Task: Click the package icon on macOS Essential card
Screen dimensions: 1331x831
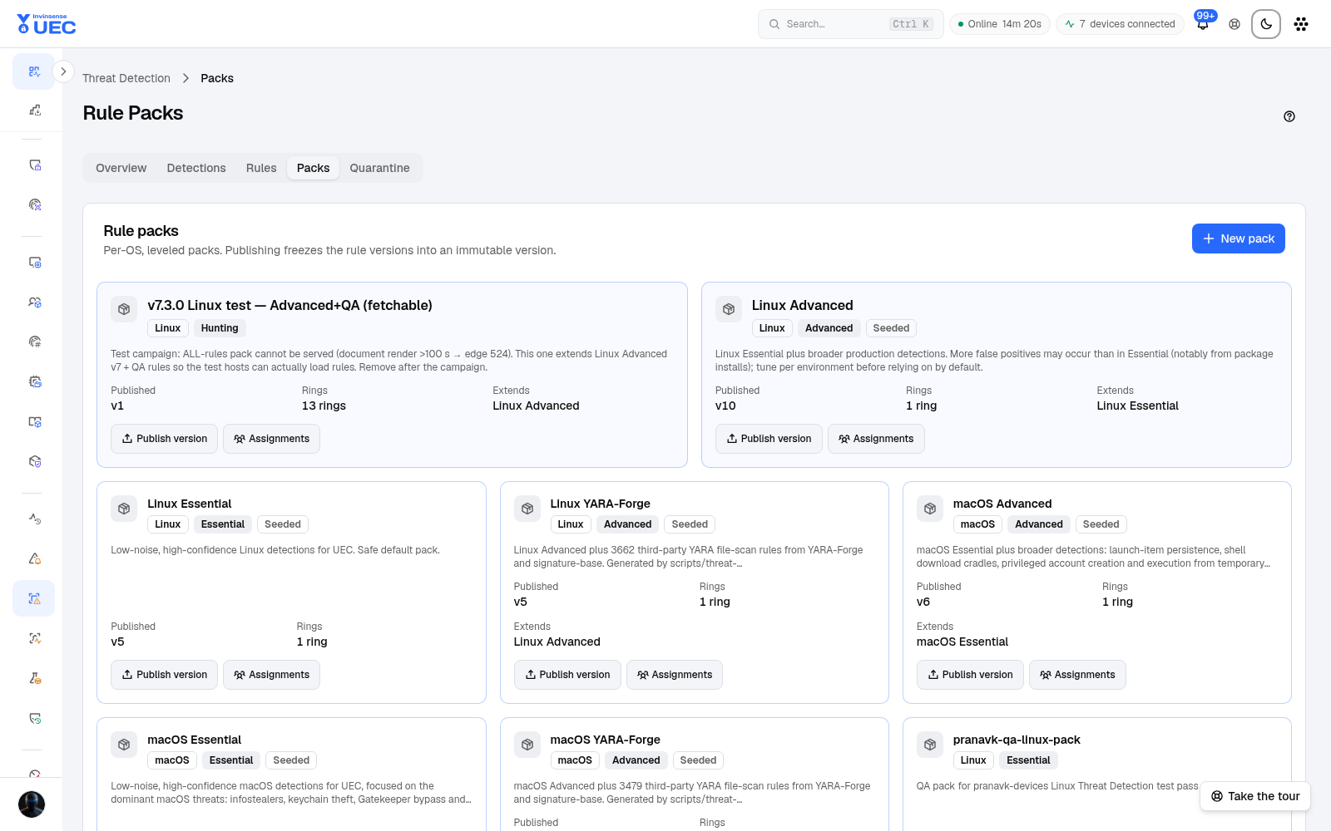Action: (124, 745)
